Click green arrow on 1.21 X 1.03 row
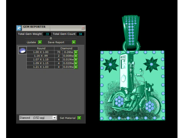Screen dimensions: 184x138 (x=76, y=67)
